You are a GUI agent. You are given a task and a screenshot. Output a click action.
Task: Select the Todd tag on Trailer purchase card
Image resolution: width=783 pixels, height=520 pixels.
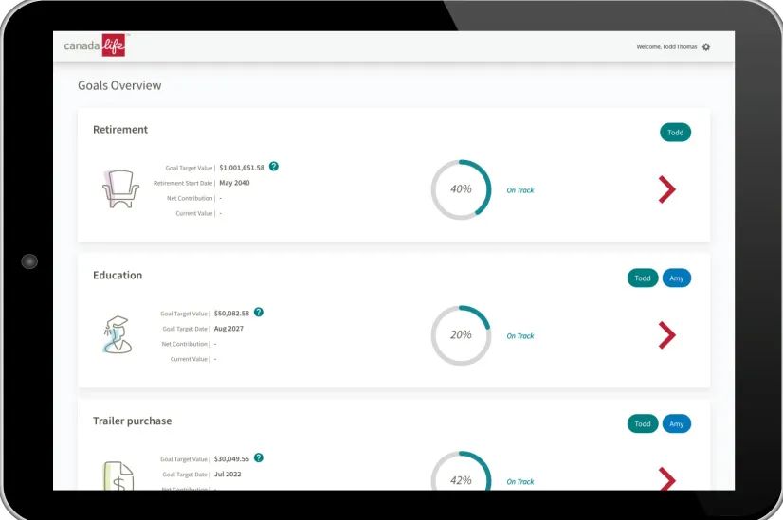[x=642, y=423]
